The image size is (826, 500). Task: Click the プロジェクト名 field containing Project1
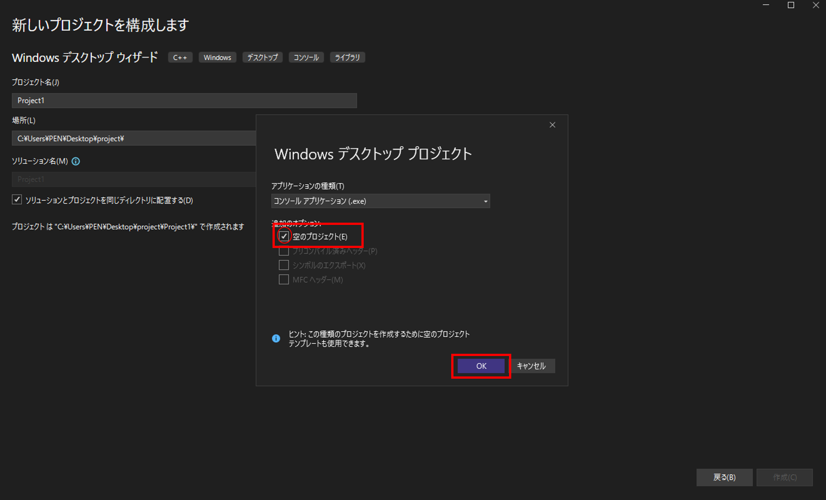coord(184,100)
